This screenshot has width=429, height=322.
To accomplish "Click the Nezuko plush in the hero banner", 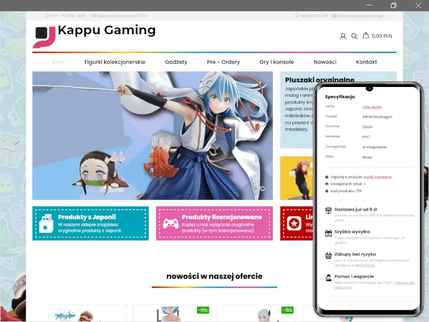I will 99,172.
